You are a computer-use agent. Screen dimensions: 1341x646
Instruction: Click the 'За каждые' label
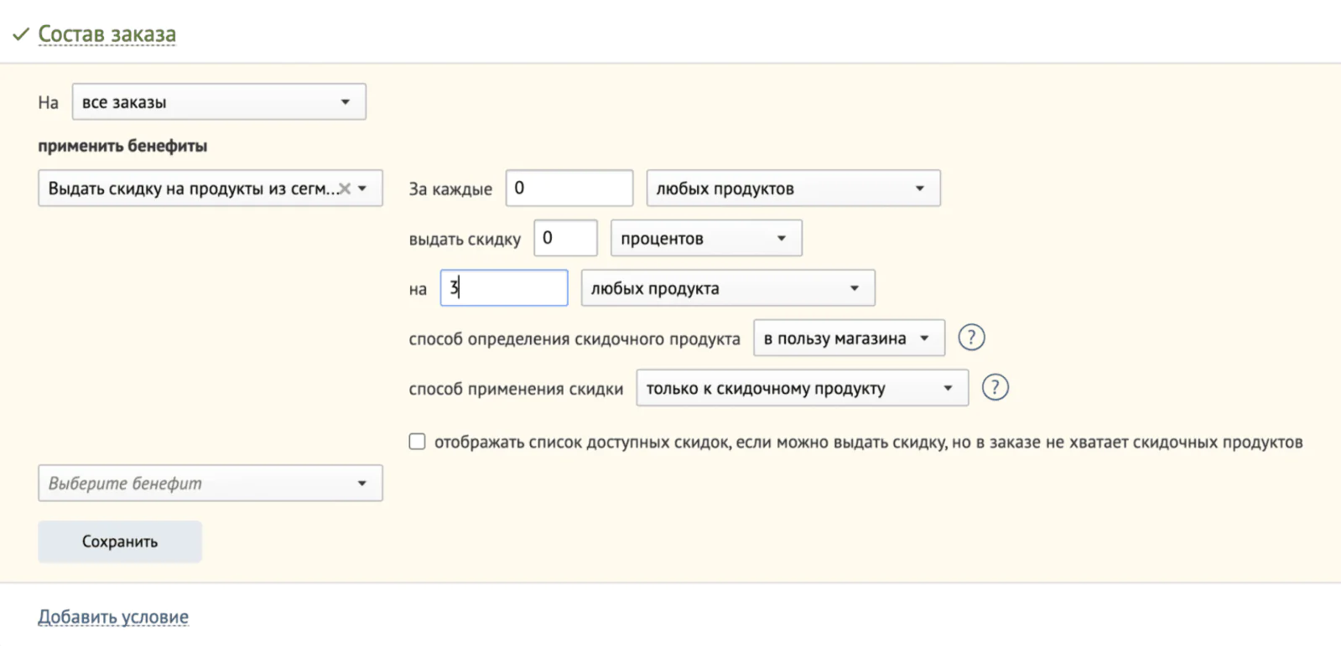pos(450,189)
